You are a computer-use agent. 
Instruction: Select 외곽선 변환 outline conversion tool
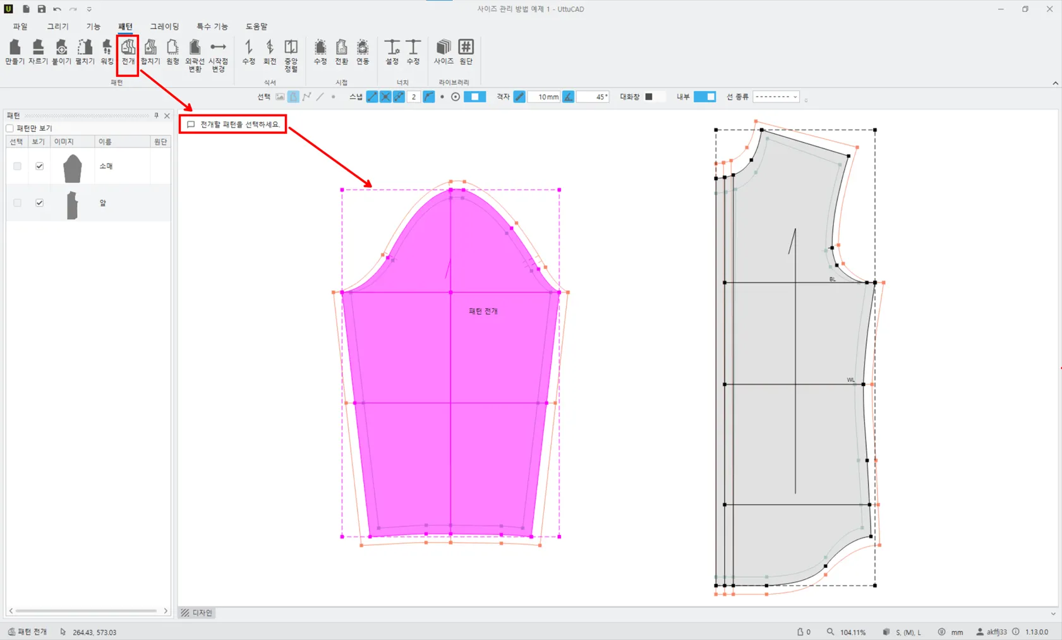[195, 56]
